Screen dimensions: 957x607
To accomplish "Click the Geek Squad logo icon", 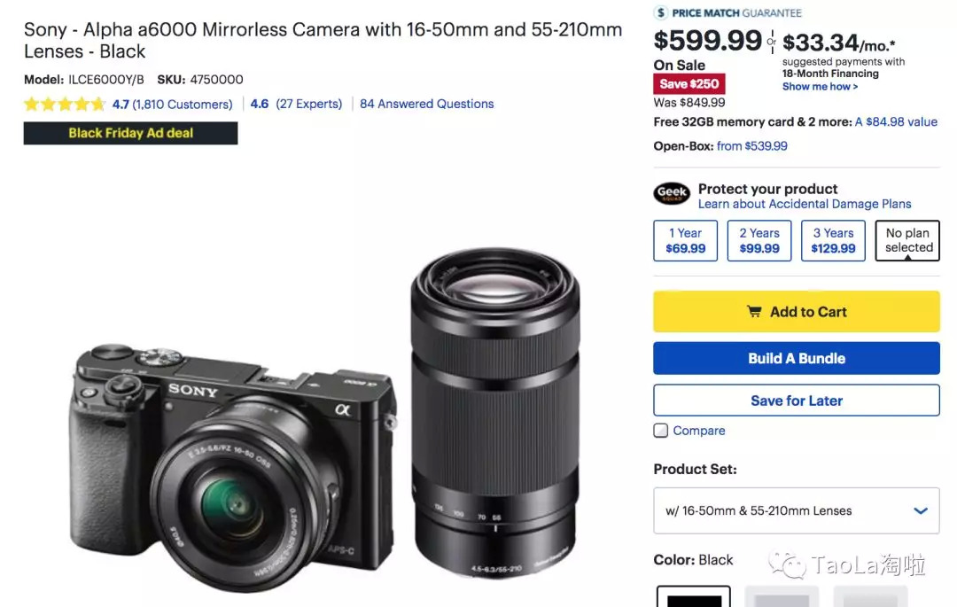I will pyautogui.click(x=672, y=192).
